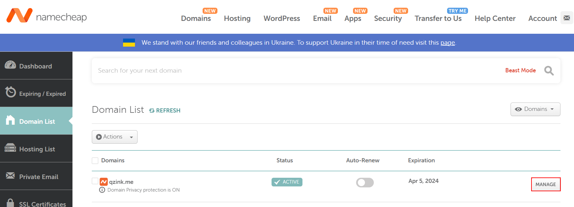Check the qzink.me domain checkbox

tap(95, 181)
